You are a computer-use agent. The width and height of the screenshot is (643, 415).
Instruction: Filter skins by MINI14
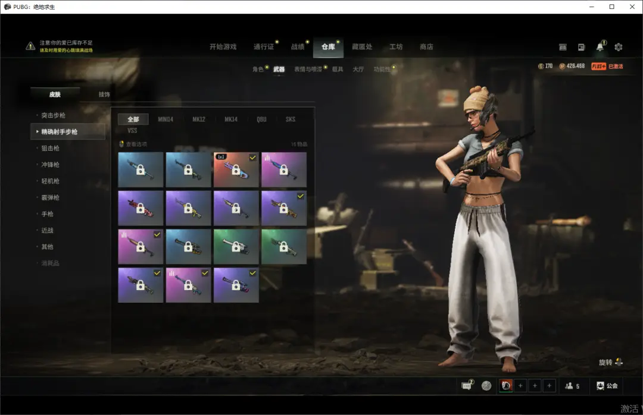tap(166, 120)
